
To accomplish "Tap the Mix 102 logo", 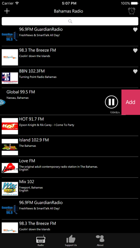I will pos(10,189).
